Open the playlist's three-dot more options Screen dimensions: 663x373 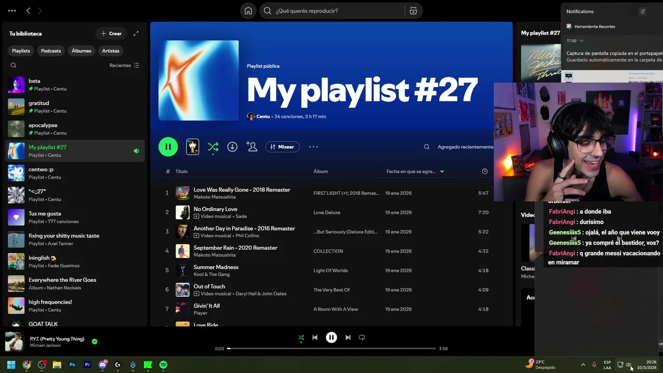click(313, 147)
